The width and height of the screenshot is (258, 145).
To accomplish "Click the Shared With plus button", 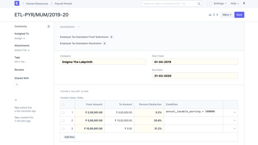I will (17, 85).
